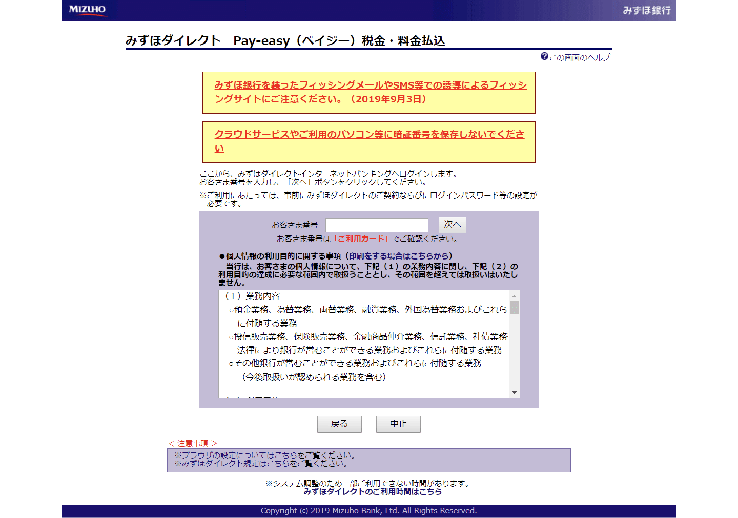This screenshot has width=738, height=518.
Task: Open the この画面のヘルプ link
Action: 580,57
